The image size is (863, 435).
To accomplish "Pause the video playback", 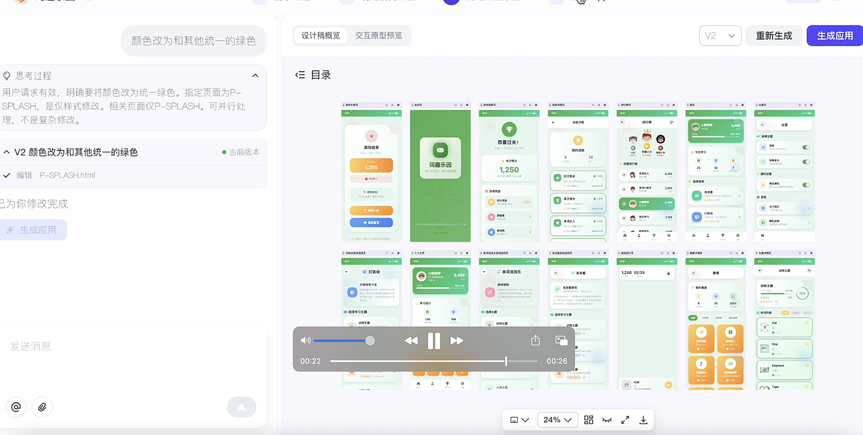I will (434, 341).
